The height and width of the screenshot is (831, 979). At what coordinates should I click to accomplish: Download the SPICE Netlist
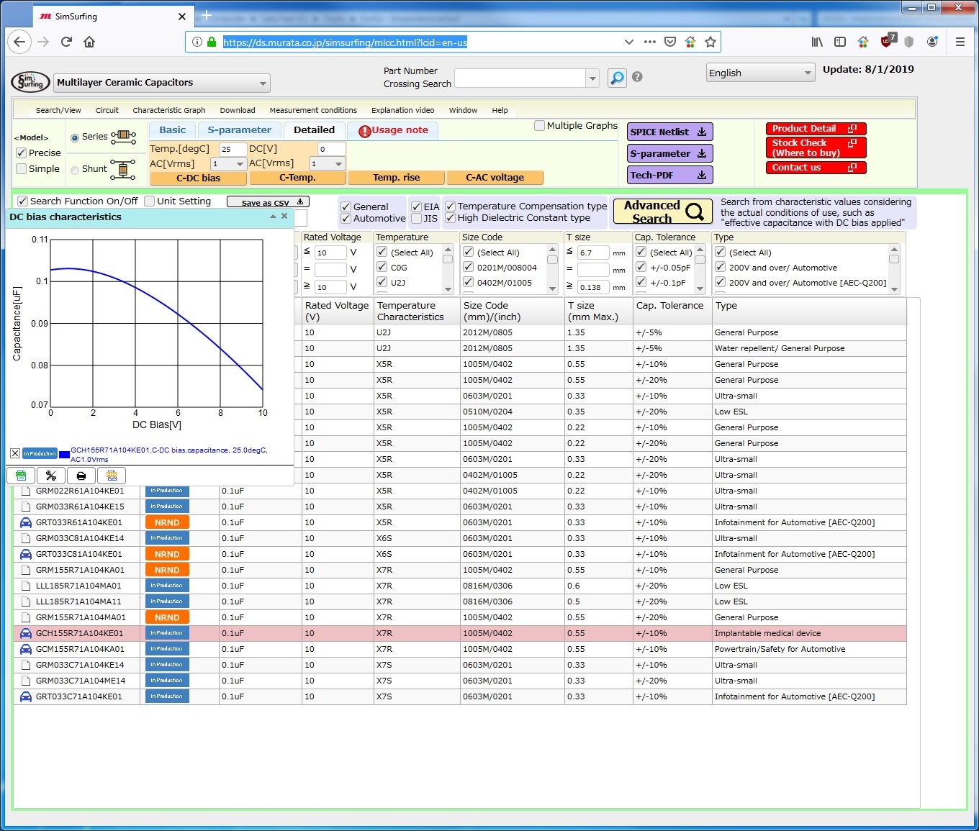[669, 132]
